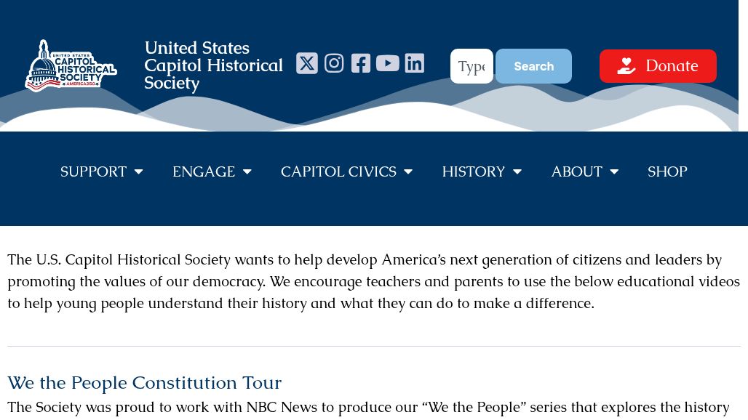This screenshot has height=420, width=748.
Task: Click the Capitol Historical Society logo
Action: 71,65
